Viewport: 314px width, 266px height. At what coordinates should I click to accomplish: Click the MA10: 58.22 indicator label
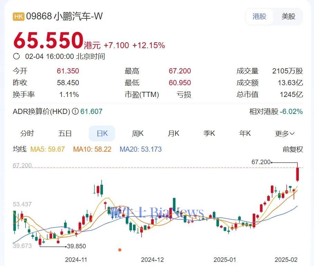click(x=92, y=149)
